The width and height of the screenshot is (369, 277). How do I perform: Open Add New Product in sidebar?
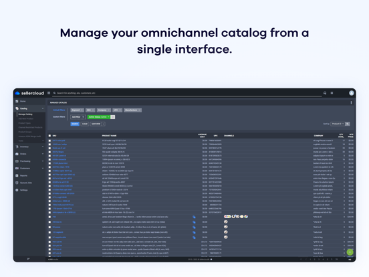pyautogui.click(x=26, y=118)
